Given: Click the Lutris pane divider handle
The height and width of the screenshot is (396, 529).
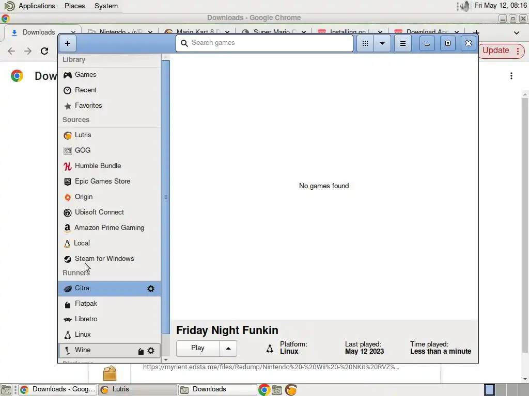Looking at the screenshot, I should point(165,197).
